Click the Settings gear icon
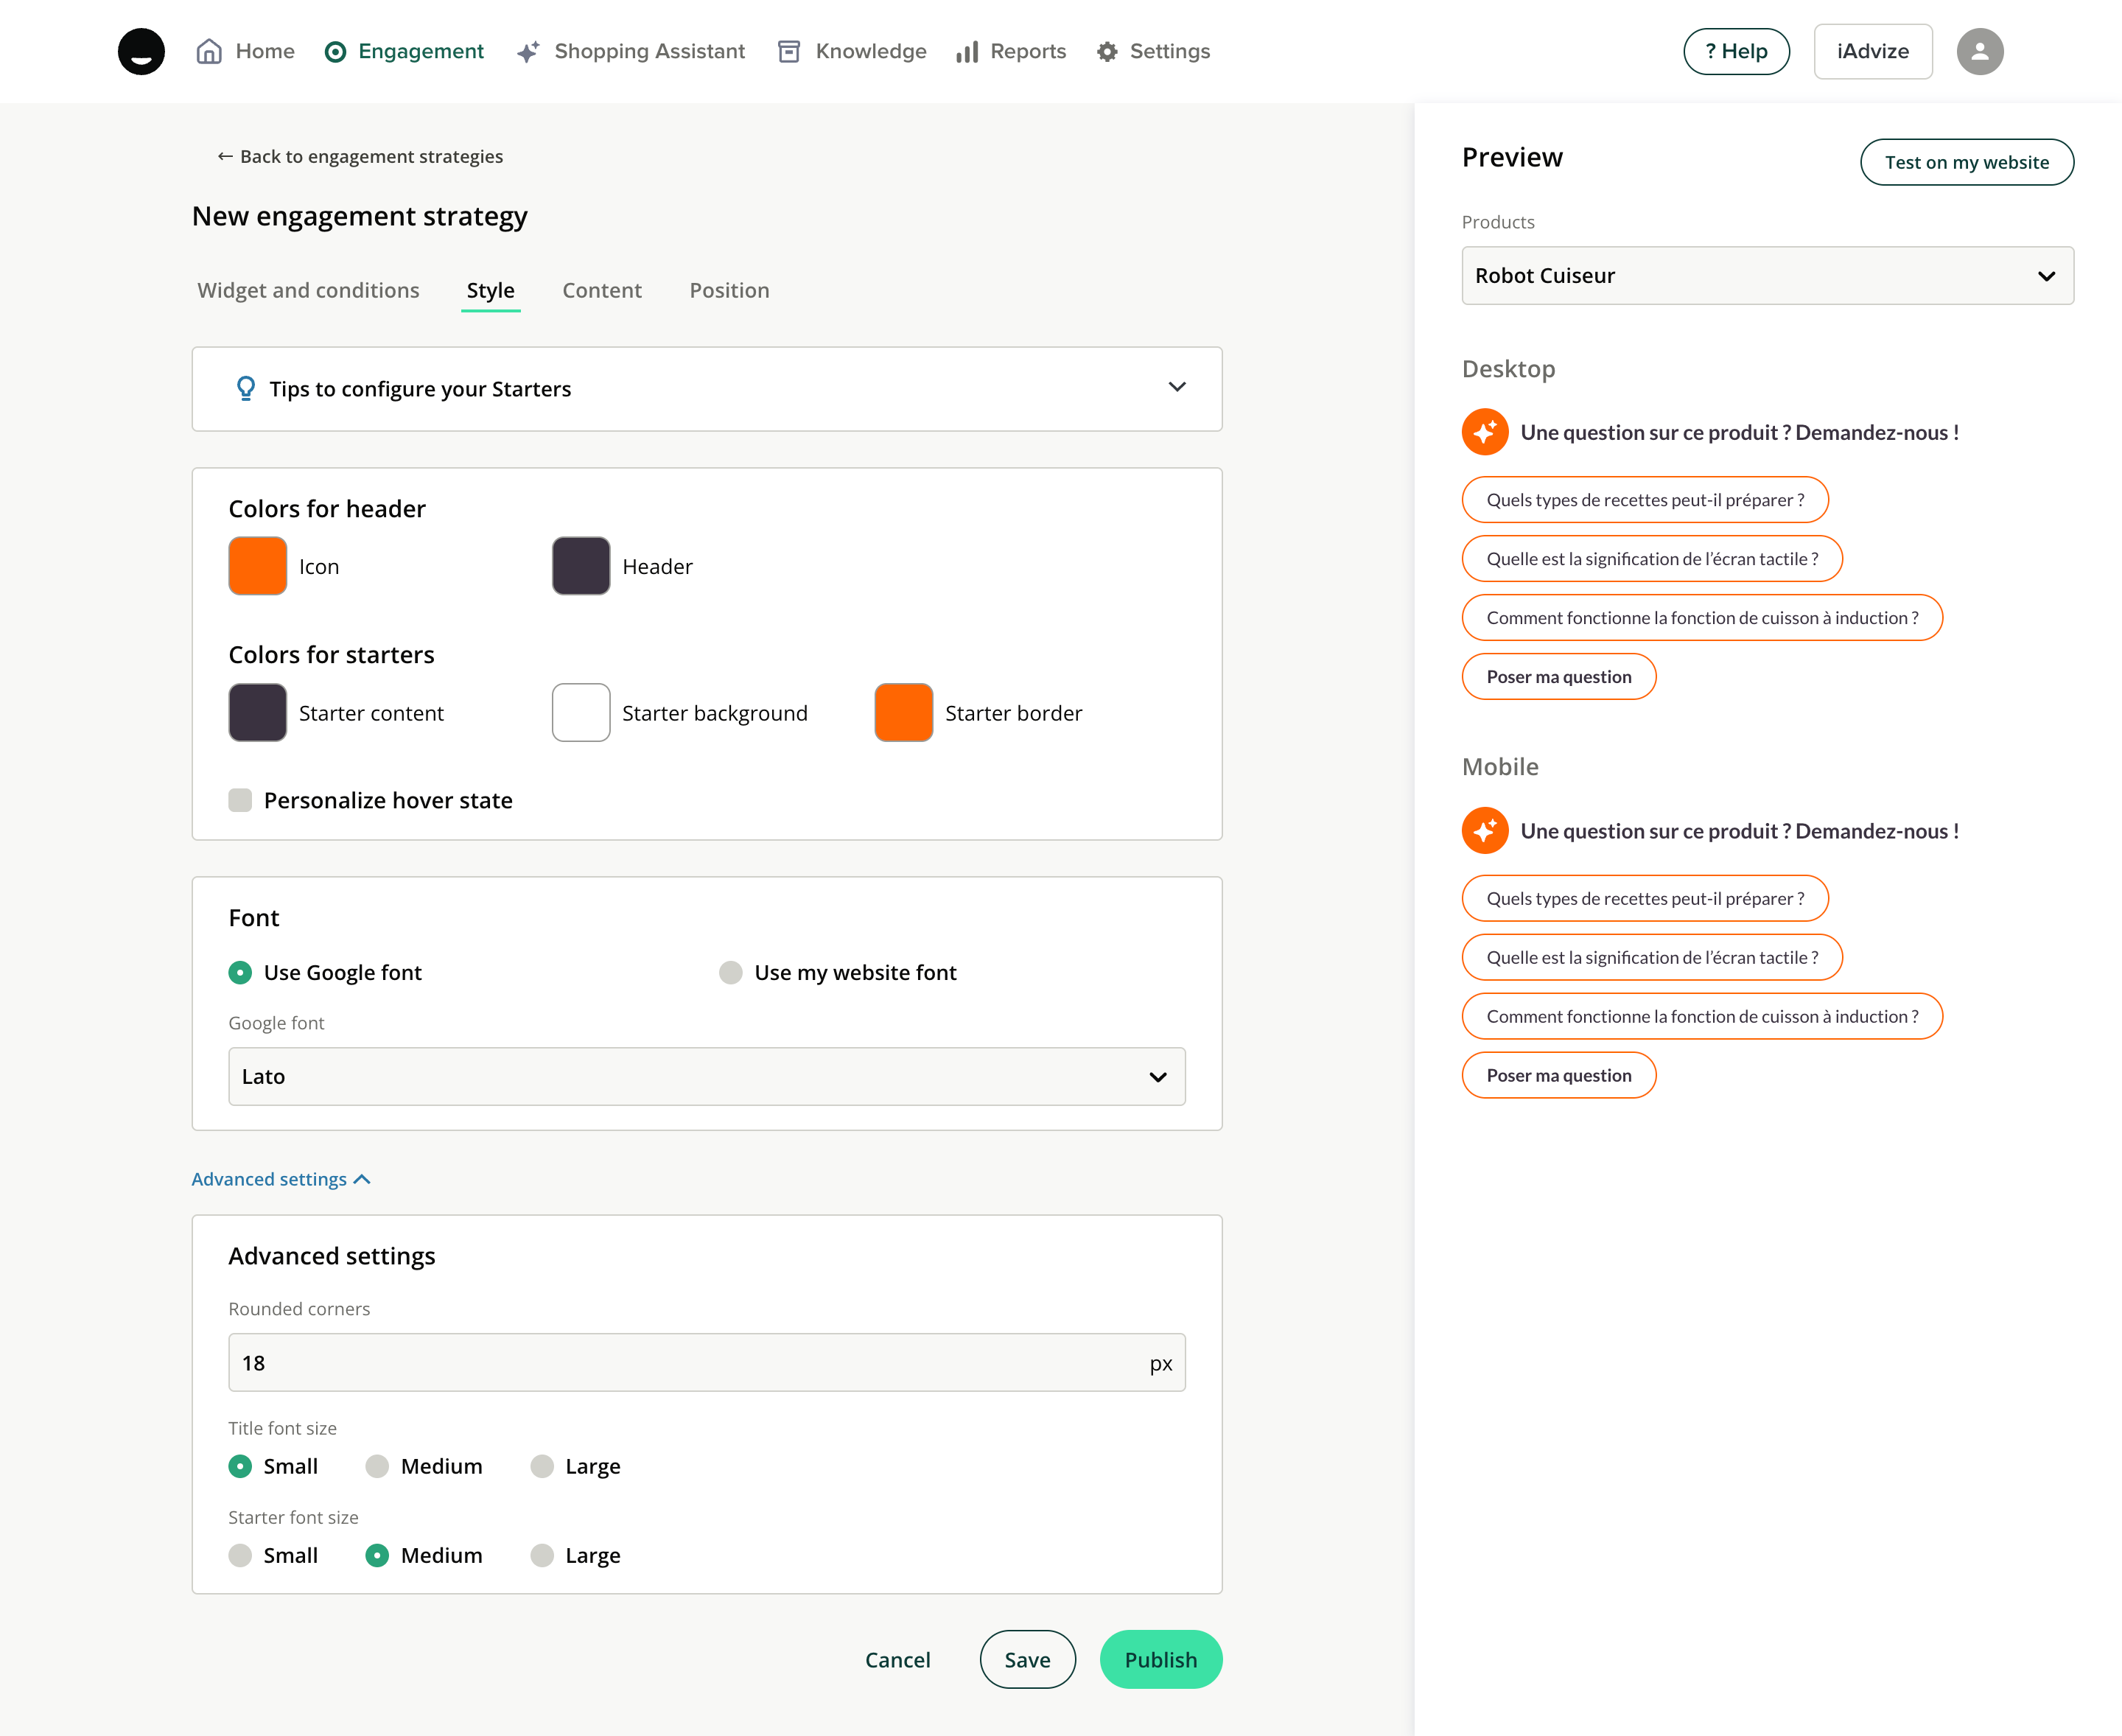This screenshot has height=1736, width=2122. 1107,52
